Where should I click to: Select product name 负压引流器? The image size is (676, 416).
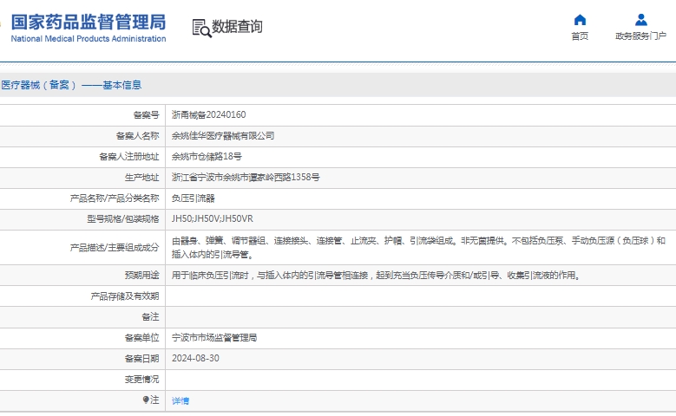[x=194, y=198]
